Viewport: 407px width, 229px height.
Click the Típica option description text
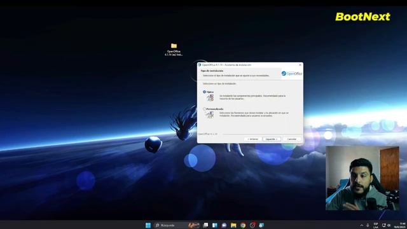click(x=252, y=97)
